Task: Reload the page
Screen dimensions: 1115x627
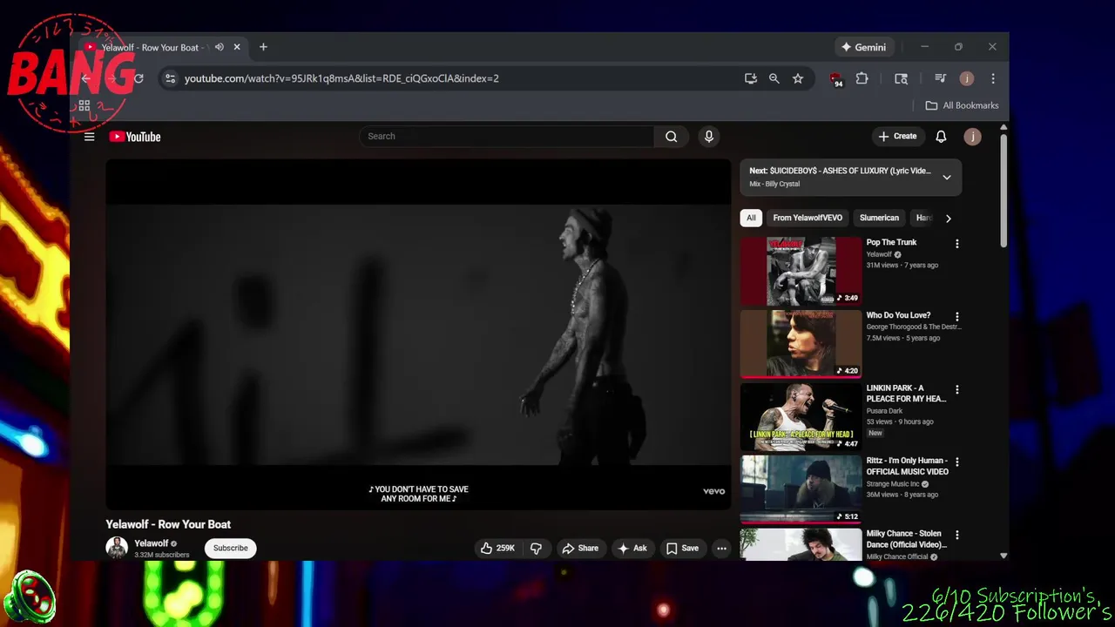Action: tap(138, 78)
